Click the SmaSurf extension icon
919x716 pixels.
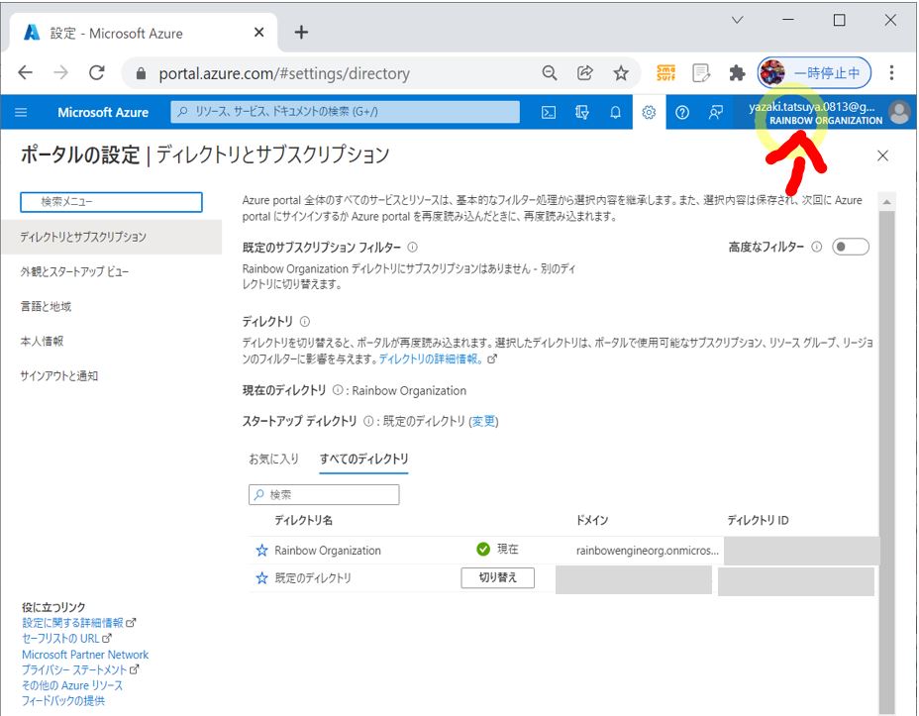[665, 72]
